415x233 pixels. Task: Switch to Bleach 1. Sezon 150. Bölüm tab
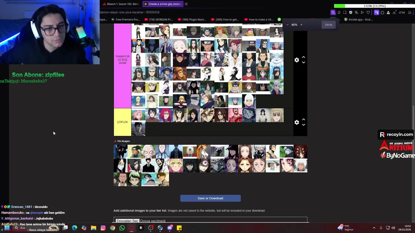point(121,4)
